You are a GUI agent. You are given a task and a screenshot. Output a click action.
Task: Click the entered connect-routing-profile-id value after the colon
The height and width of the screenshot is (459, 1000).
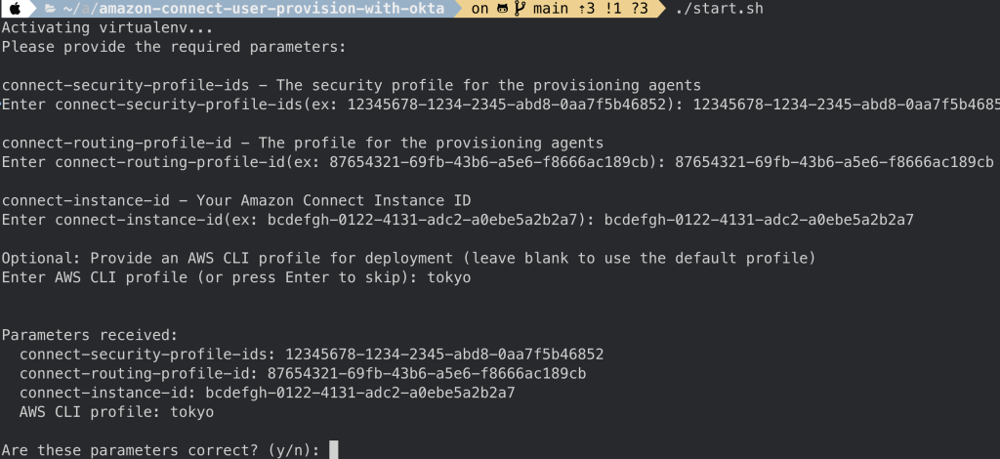coord(834,162)
